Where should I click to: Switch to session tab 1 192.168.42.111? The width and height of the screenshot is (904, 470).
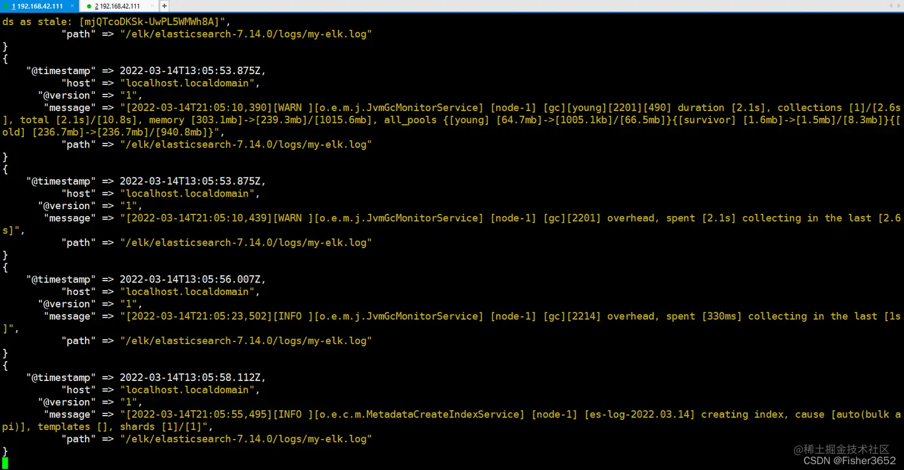[x=39, y=6]
